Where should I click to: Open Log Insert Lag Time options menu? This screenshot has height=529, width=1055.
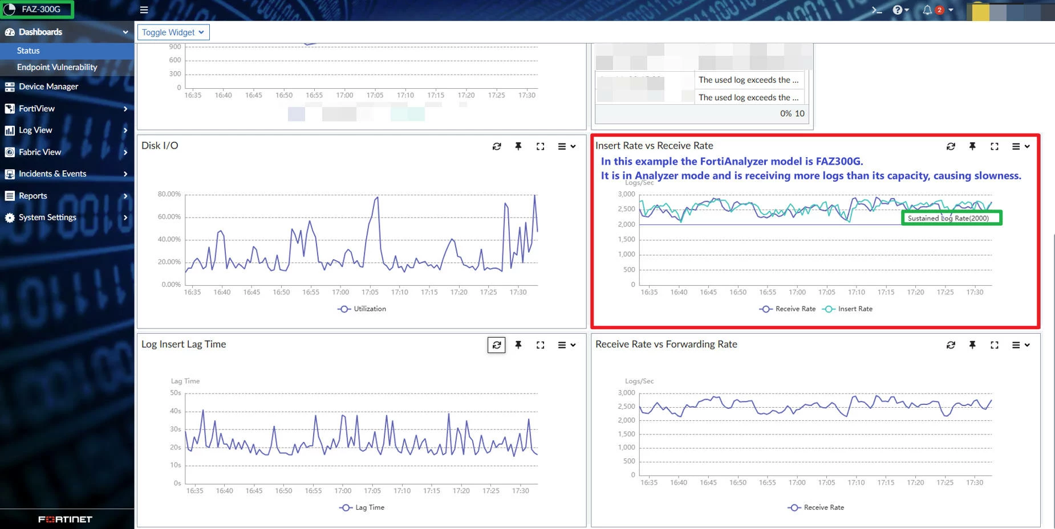pyautogui.click(x=566, y=345)
